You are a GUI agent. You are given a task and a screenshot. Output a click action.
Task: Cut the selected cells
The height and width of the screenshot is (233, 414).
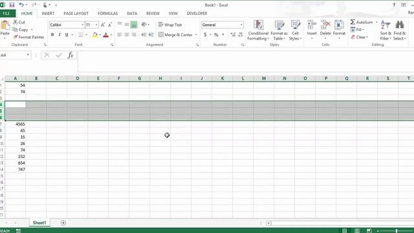(19, 22)
